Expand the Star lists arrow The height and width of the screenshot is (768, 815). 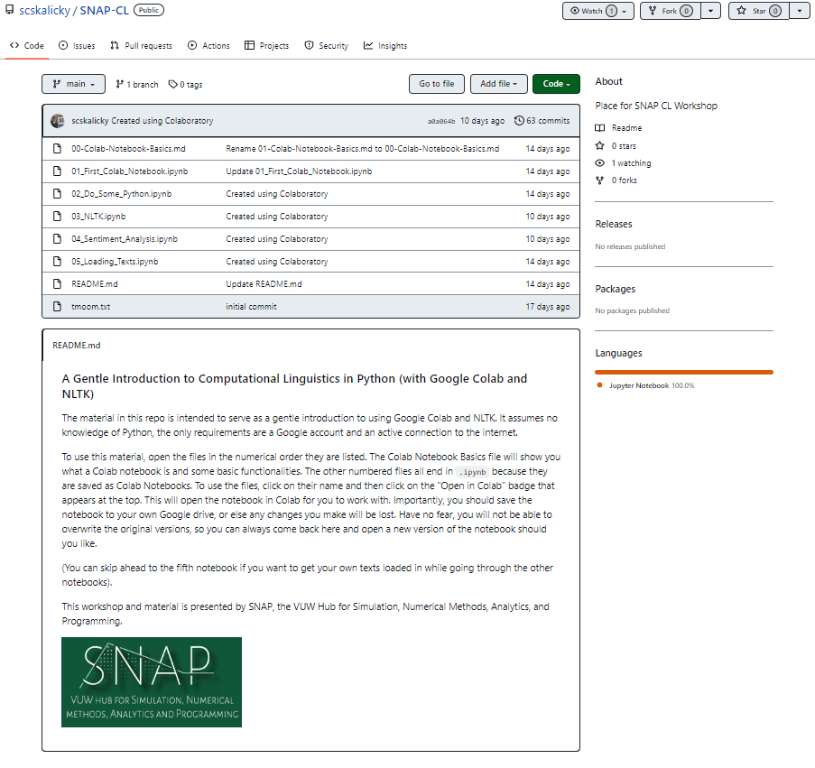click(800, 11)
